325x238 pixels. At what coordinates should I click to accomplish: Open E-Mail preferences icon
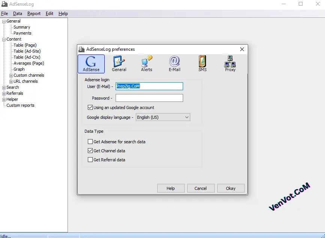click(175, 64)
